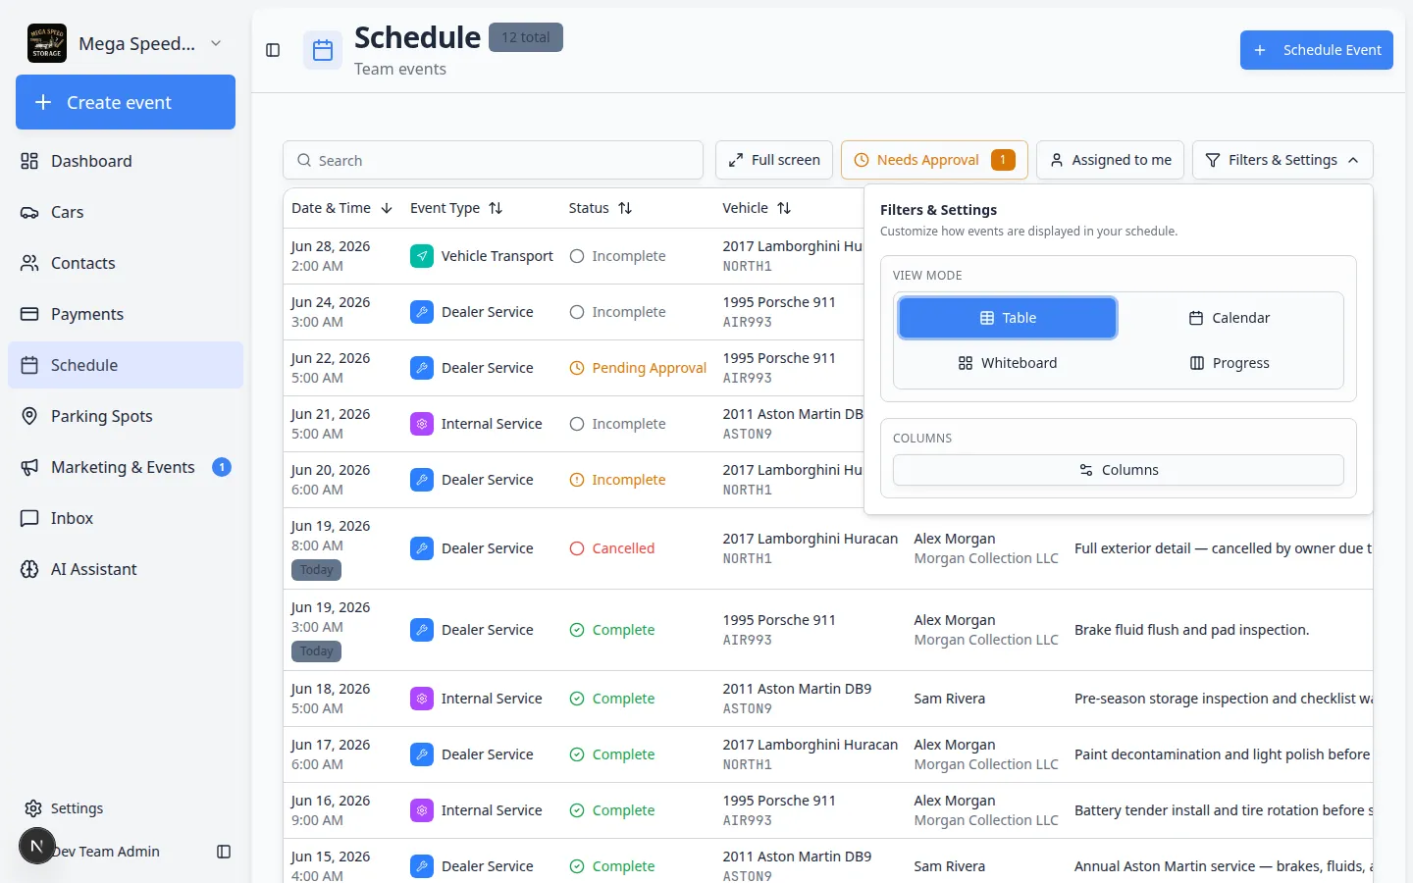Click the Today badge on the 8:00 AM row
This screenshot has width=1413, height=883.
coord(316,570)
